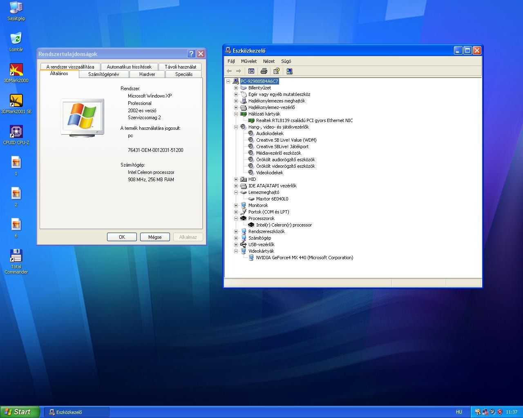Select NVIDIA GeForce4 MX 440 device

point(305,258)
